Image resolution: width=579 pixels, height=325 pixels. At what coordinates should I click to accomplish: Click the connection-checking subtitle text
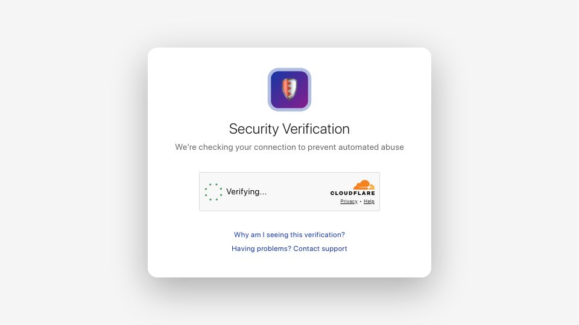point(289,147)
